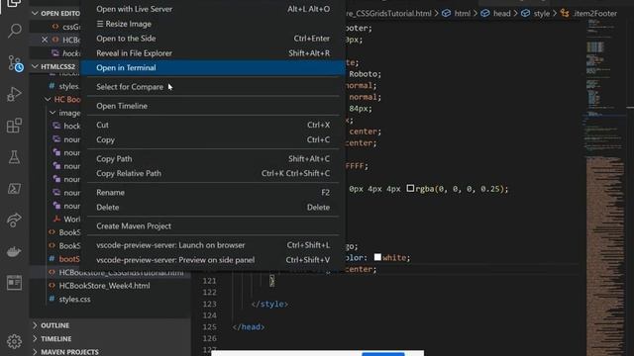Open the Live Share arrow icon
This screenshot has width=634, height=356.
(x=15, y=220)
